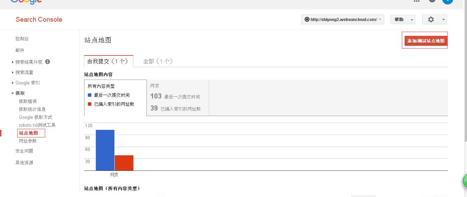Select 网页 content type panel
This screenshot has width=467, height=197.
[x=178, y=98]
